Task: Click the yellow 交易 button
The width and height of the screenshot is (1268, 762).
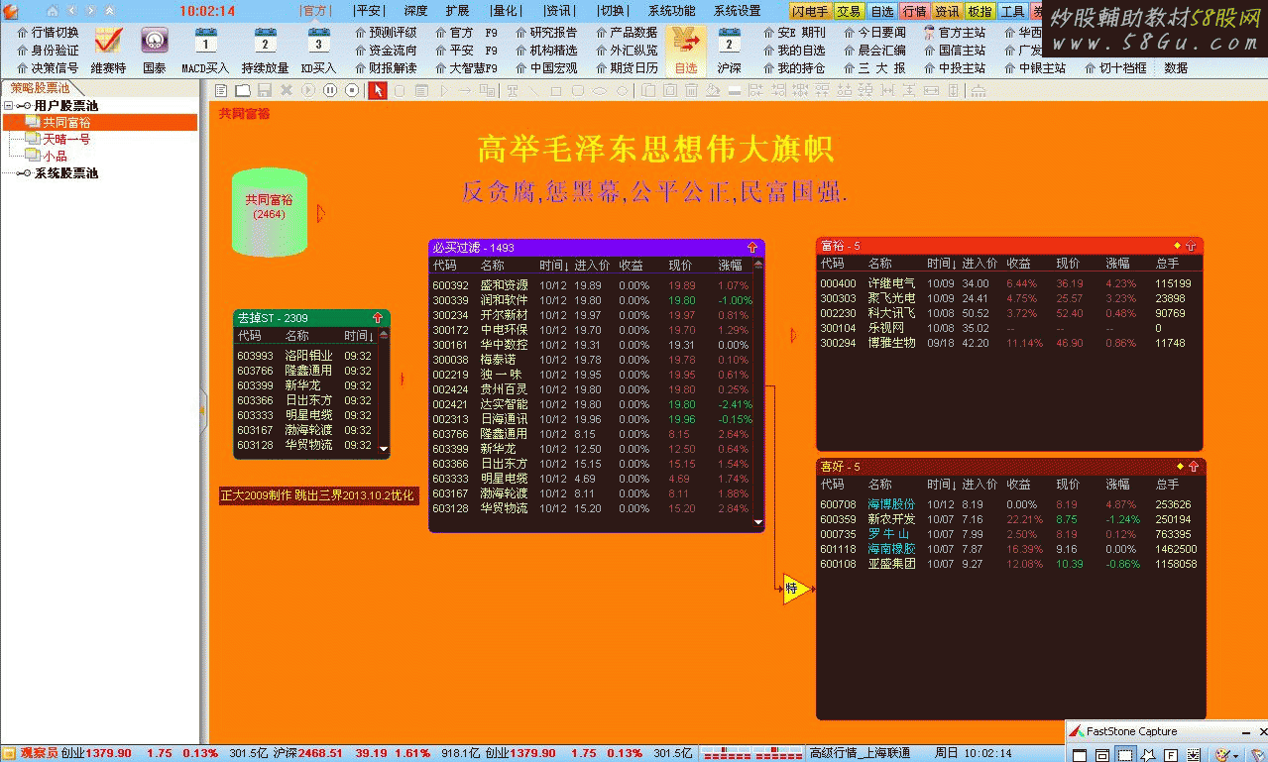Action: (848, 11)
